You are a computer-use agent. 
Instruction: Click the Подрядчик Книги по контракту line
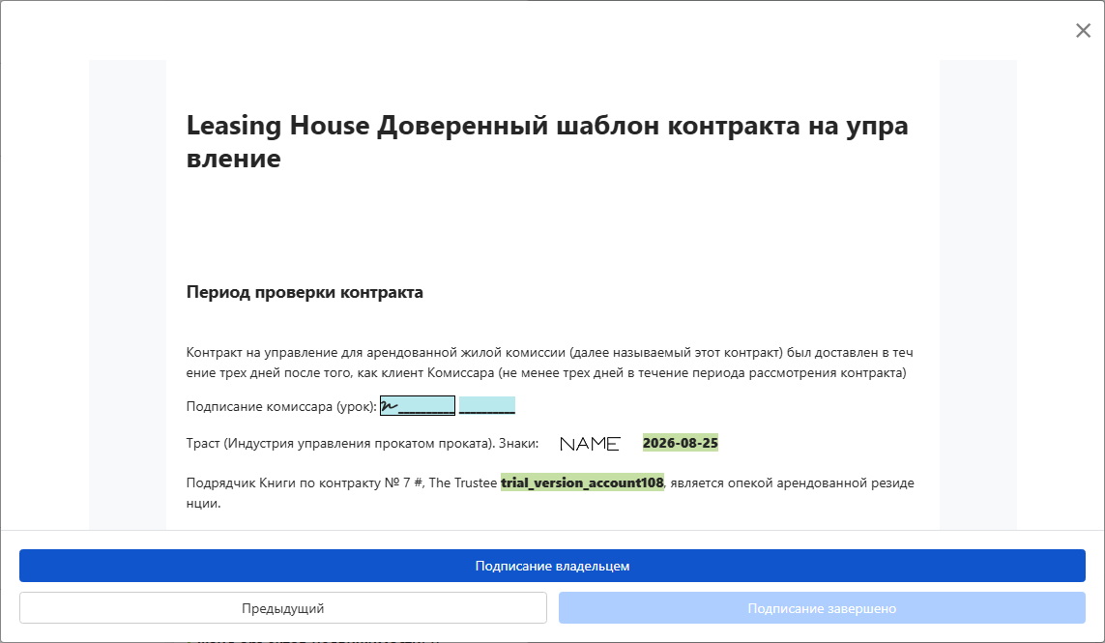click(x=550, y=493)
